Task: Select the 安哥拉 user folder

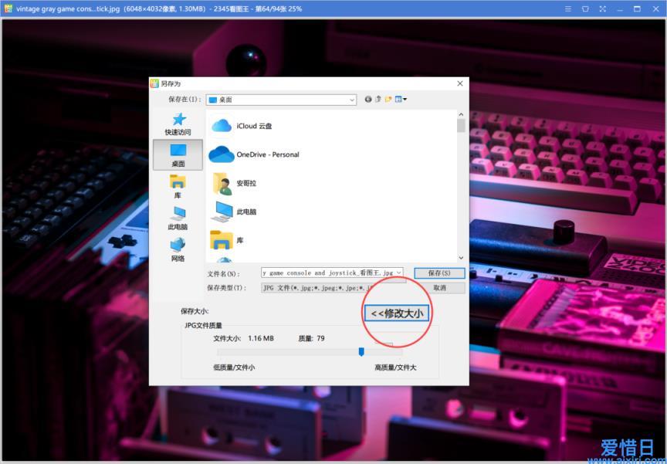Action: click(245, 183)
